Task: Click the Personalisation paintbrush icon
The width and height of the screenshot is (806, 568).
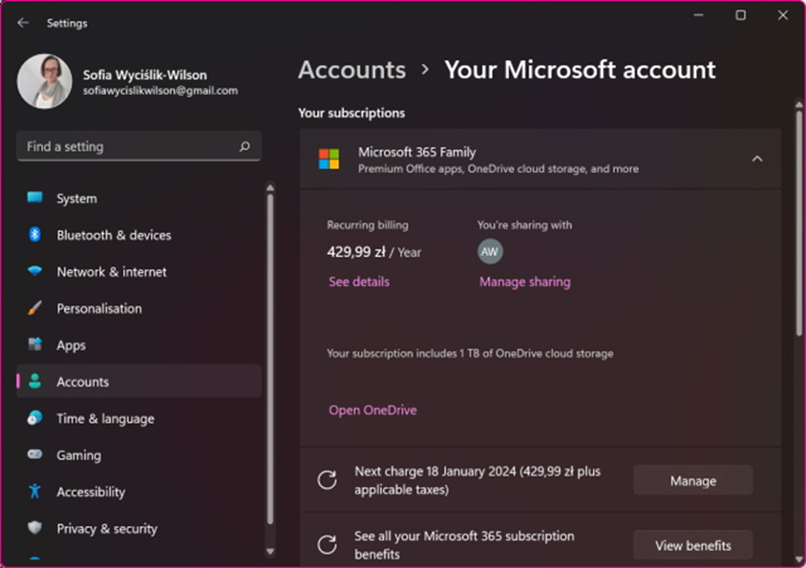Action: (35, 308)
